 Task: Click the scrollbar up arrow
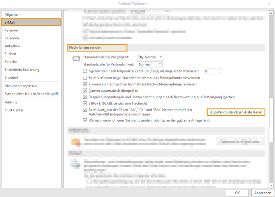point(271,13)
